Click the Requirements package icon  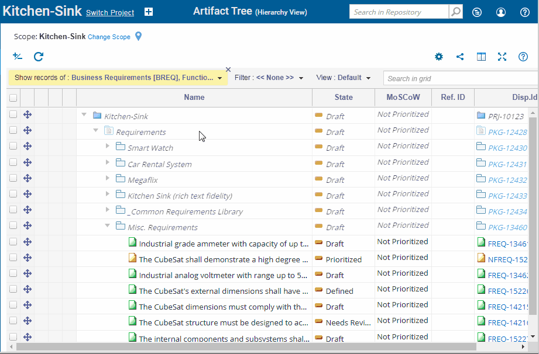click(x=109, y=131)
